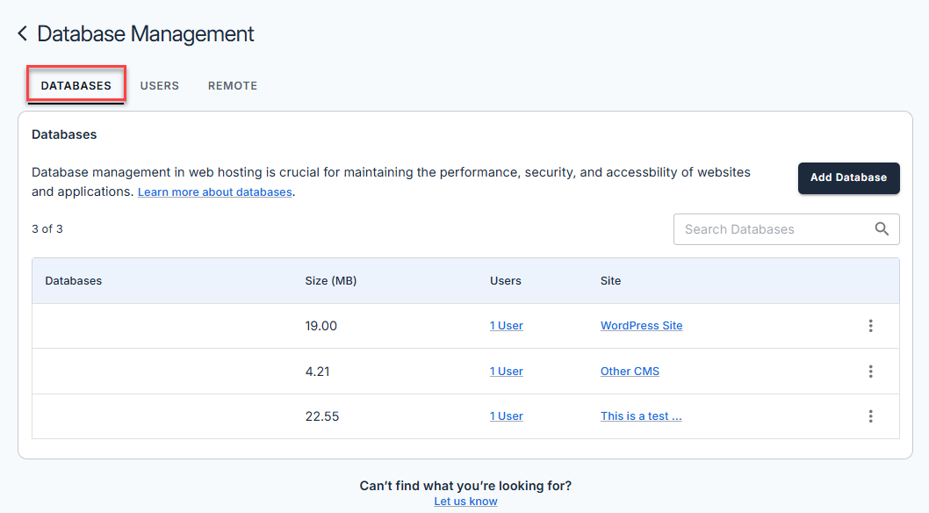Viewport: 929px width, 513px height.
Task: Switch to the USERS tab
Action: coord(159,85)
